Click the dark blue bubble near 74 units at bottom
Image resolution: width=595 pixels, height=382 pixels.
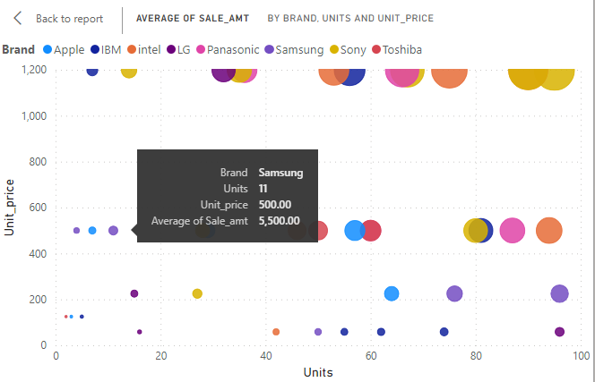(x=444, y=332)
